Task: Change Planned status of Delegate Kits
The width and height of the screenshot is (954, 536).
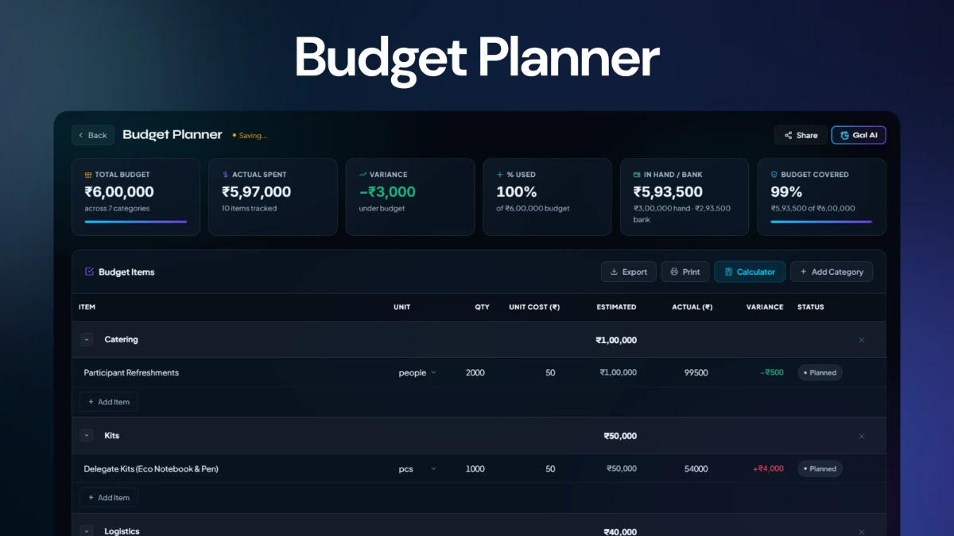Action: 820,469
